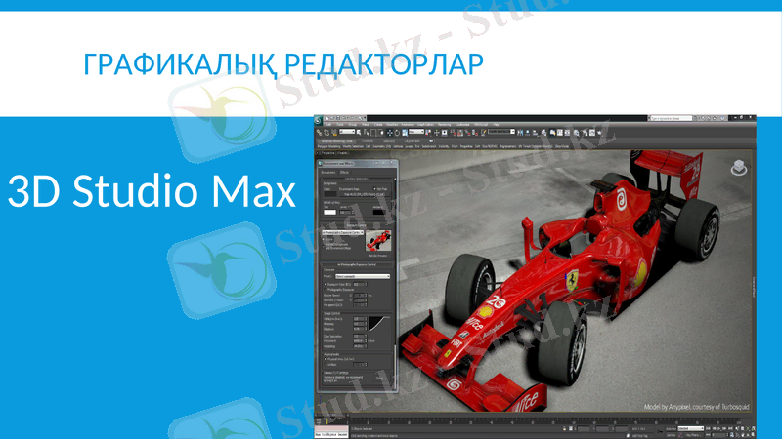Collapse the Exposure Control rollout header

click(356, 225)
